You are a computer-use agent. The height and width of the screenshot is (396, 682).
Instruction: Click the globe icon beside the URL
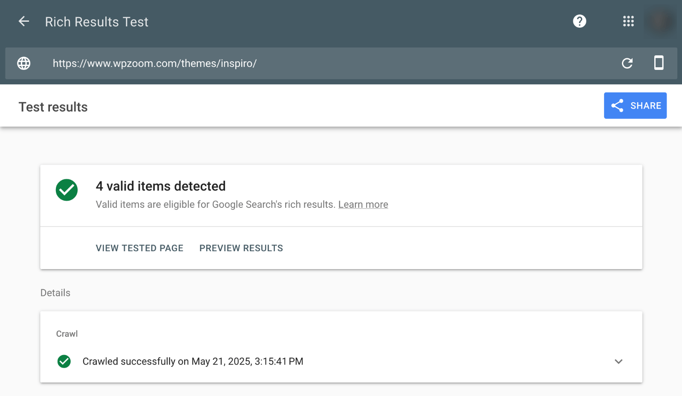(x=24, y=63)
